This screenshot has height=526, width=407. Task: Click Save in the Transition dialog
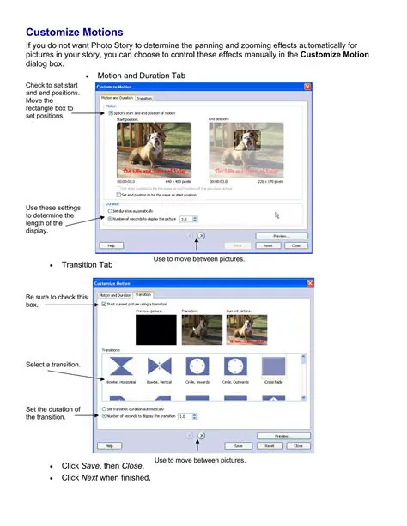(x=239, y=446)
